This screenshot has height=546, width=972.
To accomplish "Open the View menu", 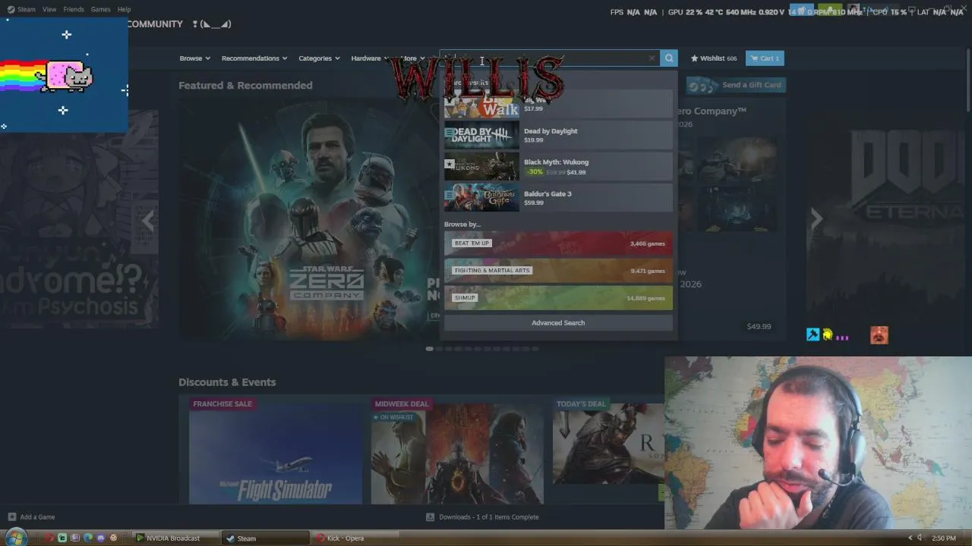I will (x=49, y=9).
